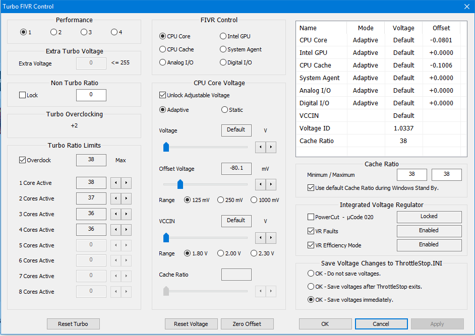
Task: Increase the 3 Cores Active ratio arrow
Action: 127,214
